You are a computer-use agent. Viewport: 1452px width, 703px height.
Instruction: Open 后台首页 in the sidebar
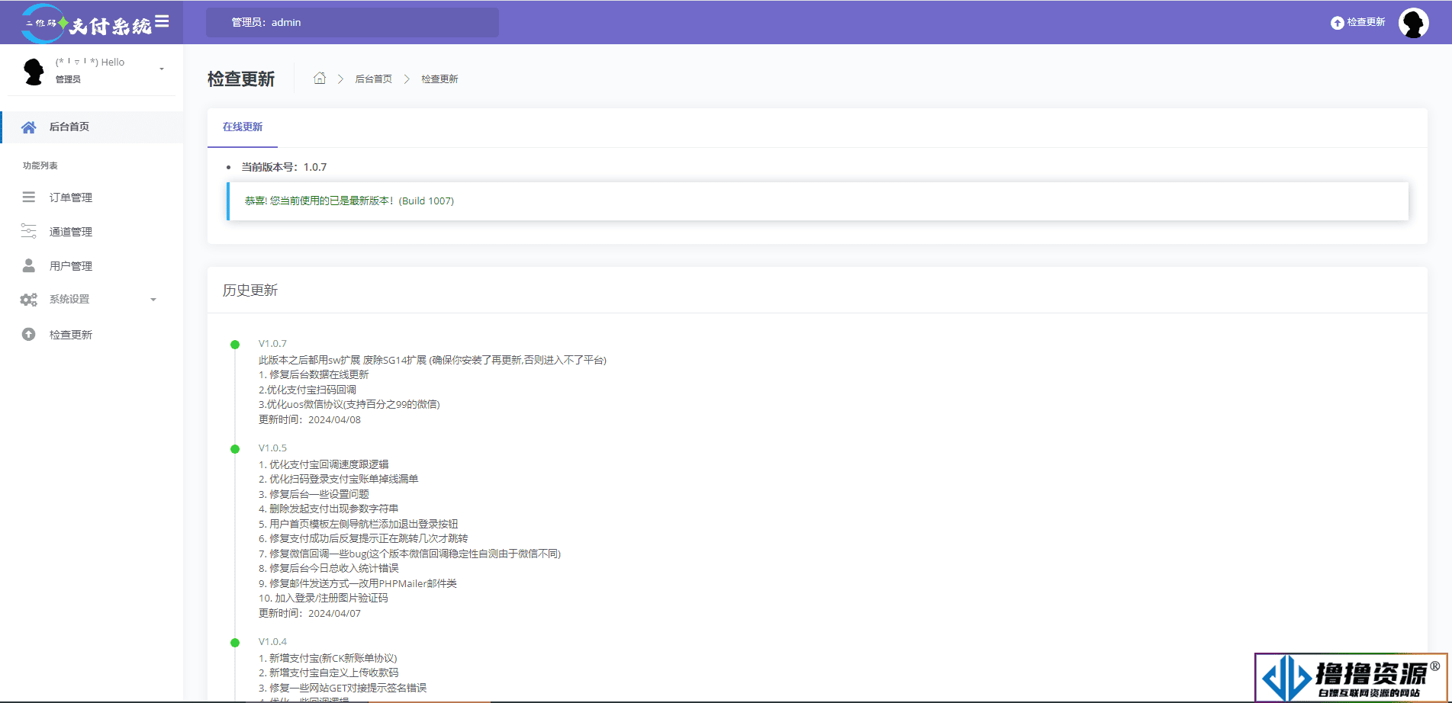click(92, 127)
